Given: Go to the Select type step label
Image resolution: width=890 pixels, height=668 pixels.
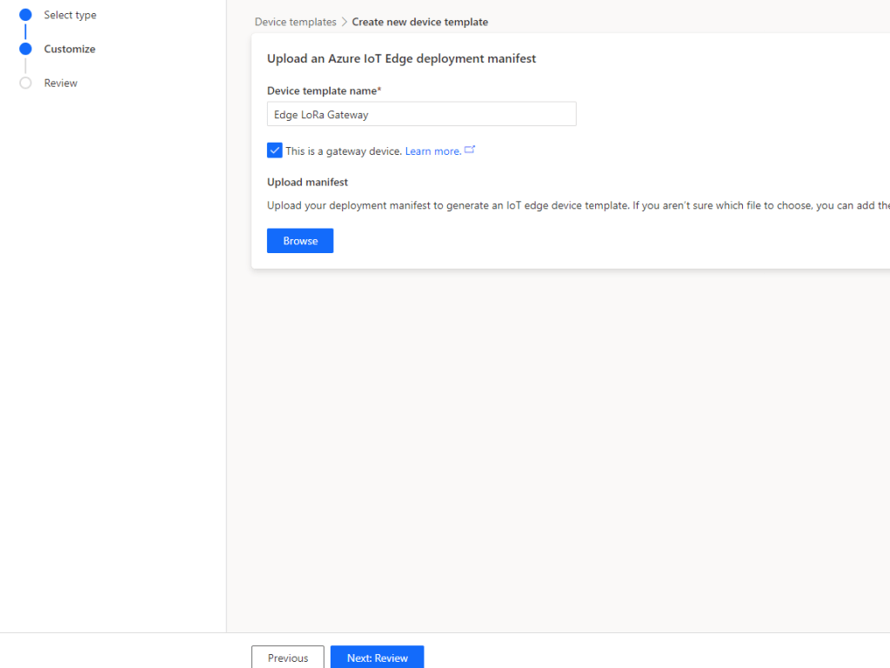Looking at the screenshot, I should coord(70,15).
